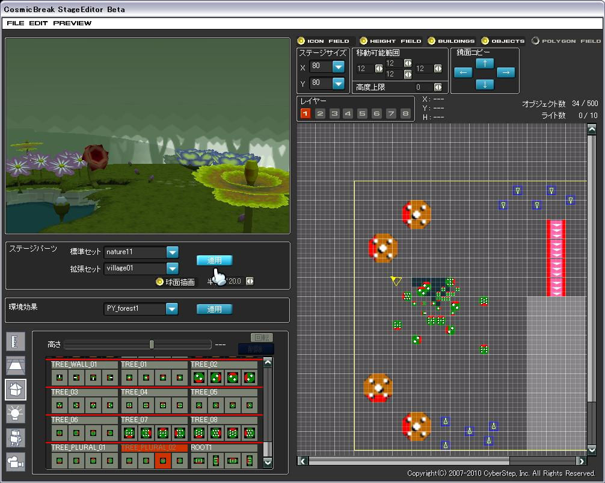Select the buildings house tool icon

[x=16, y=390]
